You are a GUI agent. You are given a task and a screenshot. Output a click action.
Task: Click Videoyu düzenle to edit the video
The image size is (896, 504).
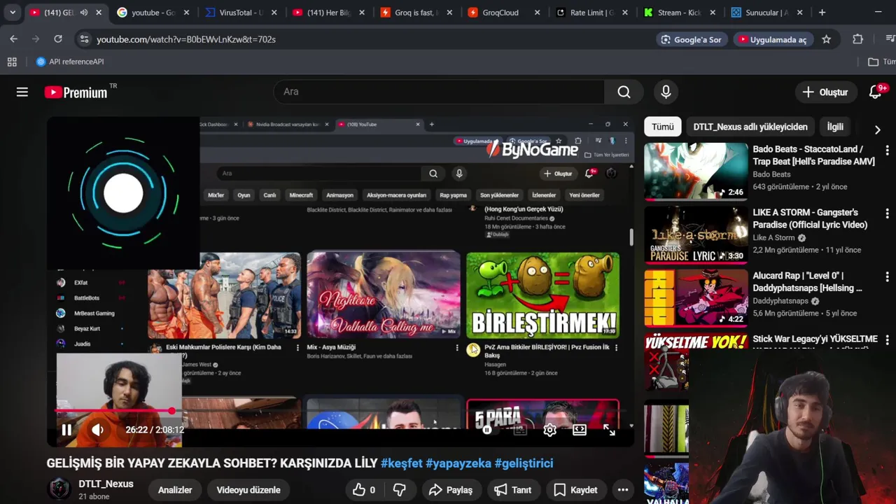pyautogui.click(x=248, y=490)
